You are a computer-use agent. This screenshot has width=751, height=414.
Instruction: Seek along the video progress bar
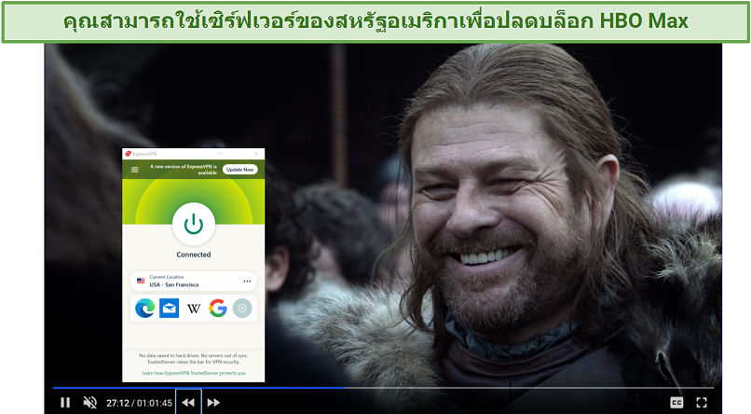(383, 387)
